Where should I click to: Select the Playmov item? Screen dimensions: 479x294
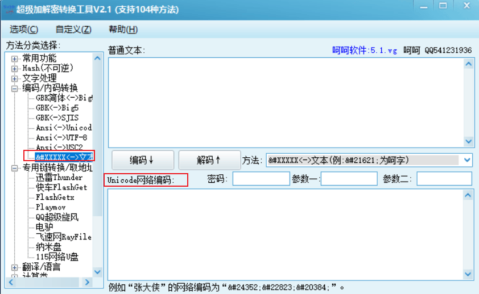click(x=51, y=208)
